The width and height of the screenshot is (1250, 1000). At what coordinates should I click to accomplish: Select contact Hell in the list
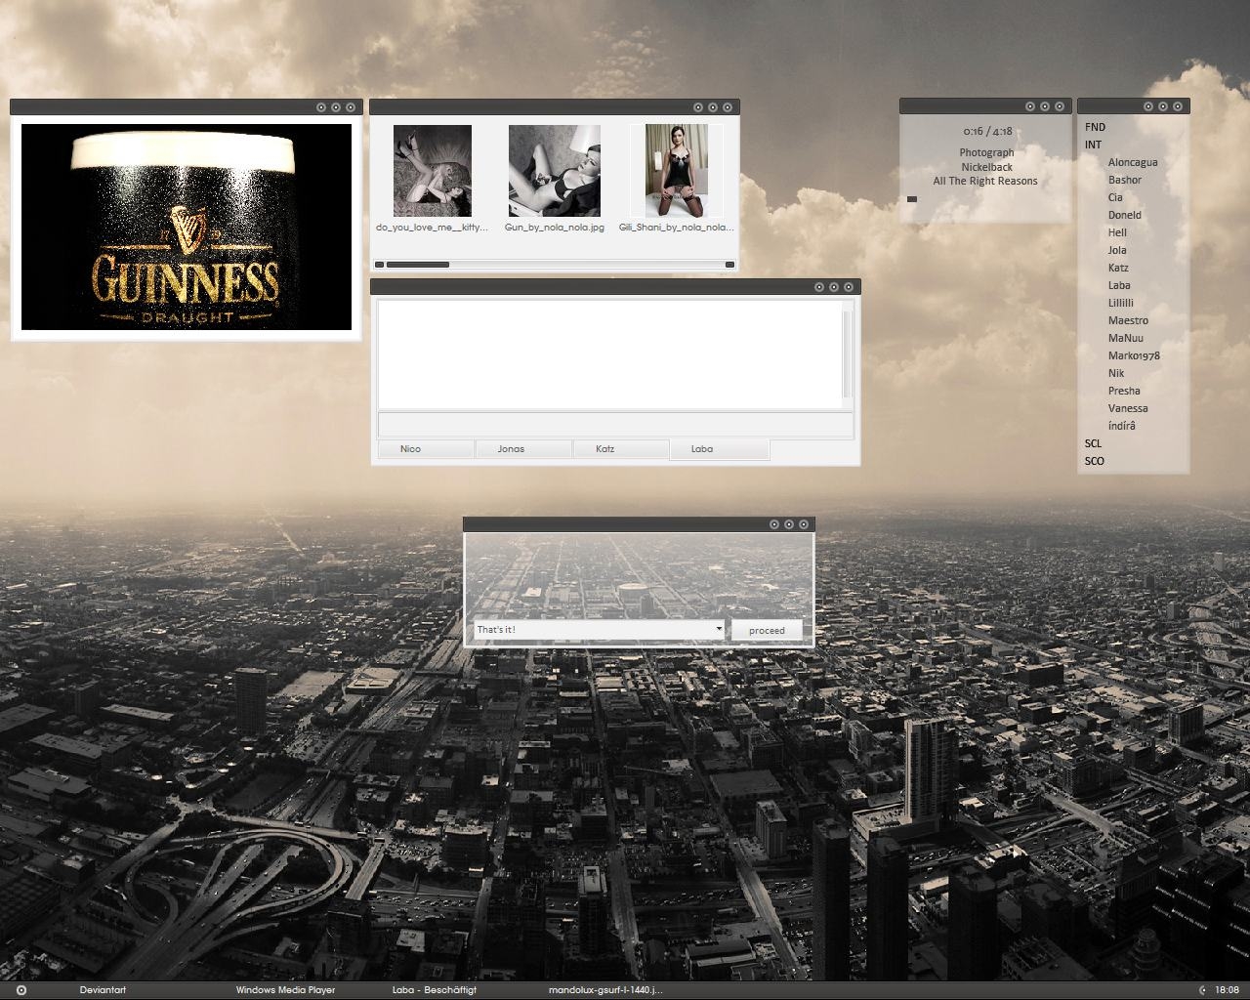[1117, 232]
